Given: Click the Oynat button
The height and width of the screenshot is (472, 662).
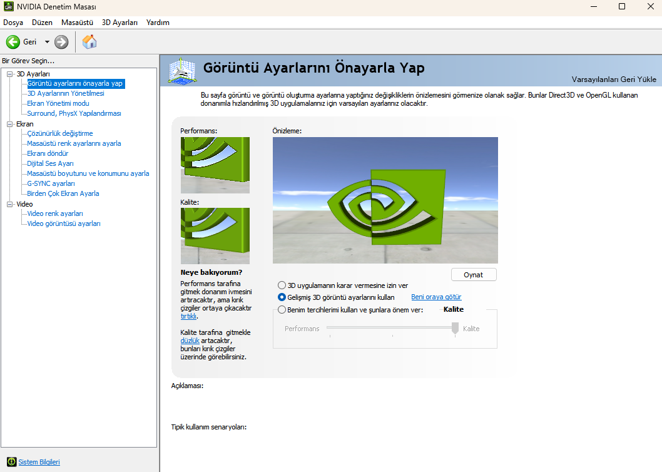Looking at the screenshot, I should point(474,275).
